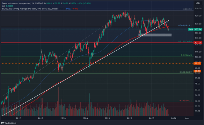Viewport: 204px width, 125px height.
Task: Open the USD currency selector
Action: tap(198, 3)
